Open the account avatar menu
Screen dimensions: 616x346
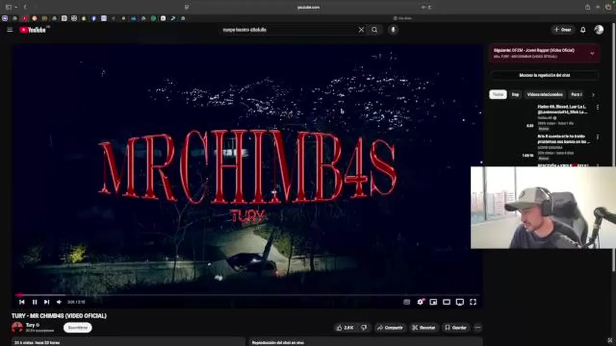[x=599, y=30]
